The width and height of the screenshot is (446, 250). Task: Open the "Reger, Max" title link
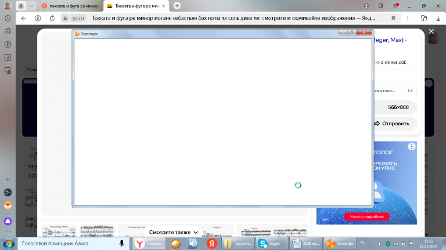coord(389,40)
